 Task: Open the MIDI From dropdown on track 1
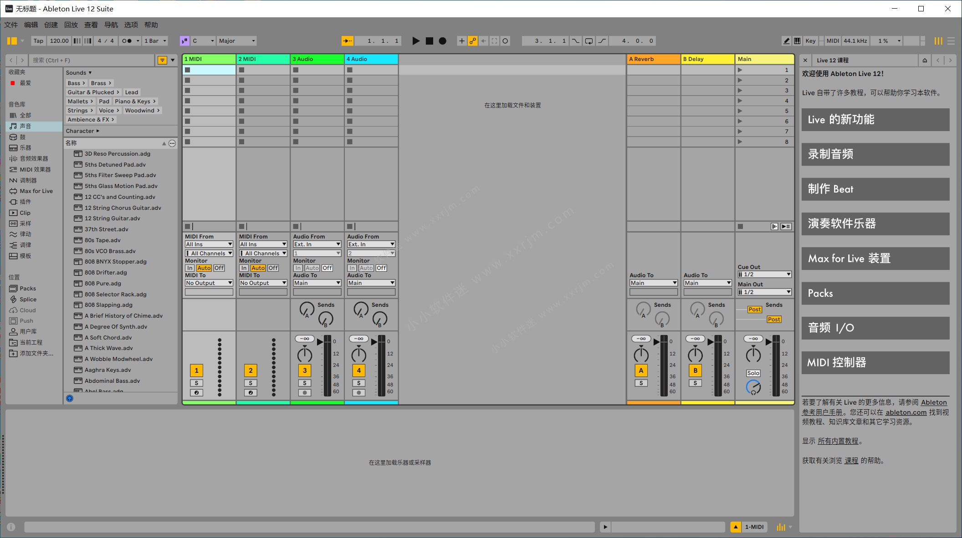(209, 244)
